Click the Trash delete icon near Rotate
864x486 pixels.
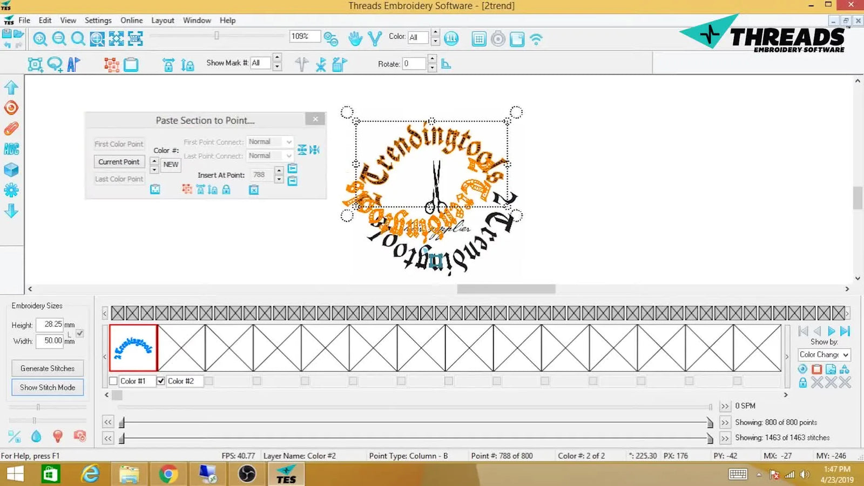(x=339, y=64)
